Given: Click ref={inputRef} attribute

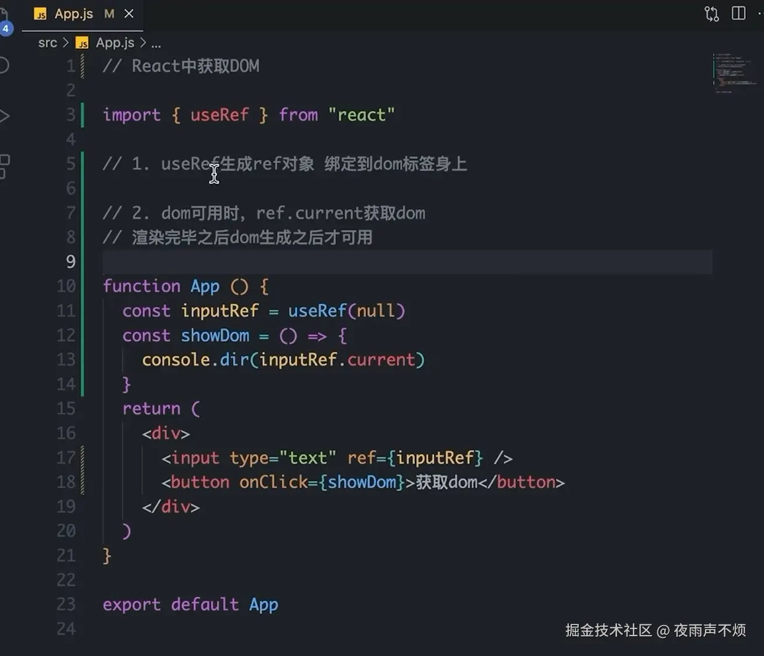Looking at the screenshot, I should coord(415,458).
